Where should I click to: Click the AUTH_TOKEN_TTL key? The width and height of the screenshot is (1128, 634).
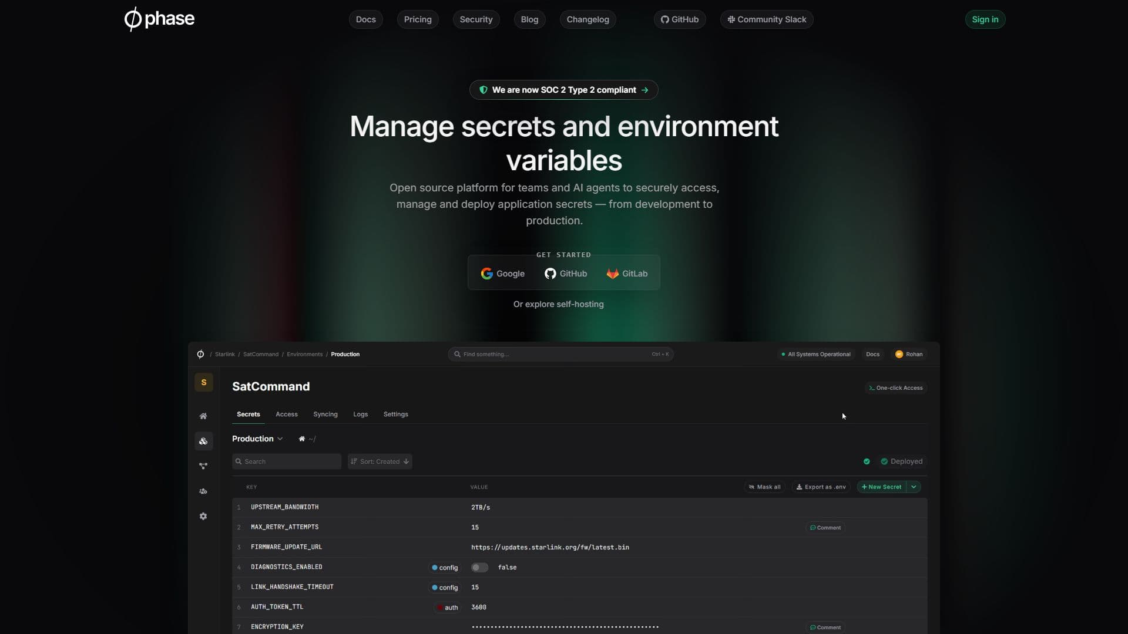(277, 607)
